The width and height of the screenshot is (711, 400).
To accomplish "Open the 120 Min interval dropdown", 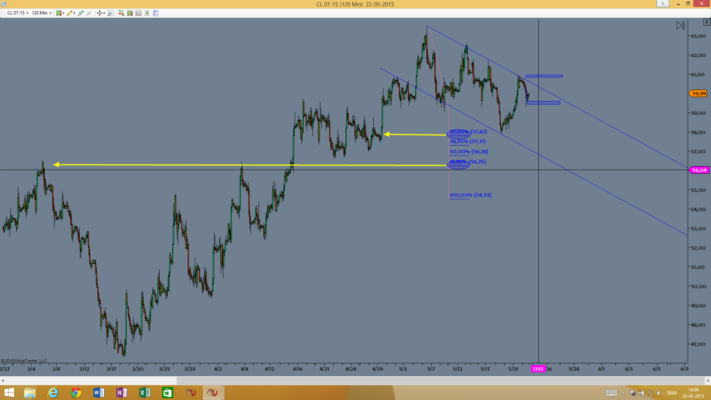I will click(41, 13).
